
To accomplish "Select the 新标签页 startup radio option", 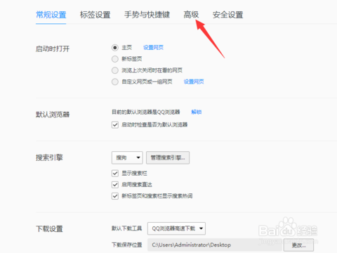I will tap(115, 59).
